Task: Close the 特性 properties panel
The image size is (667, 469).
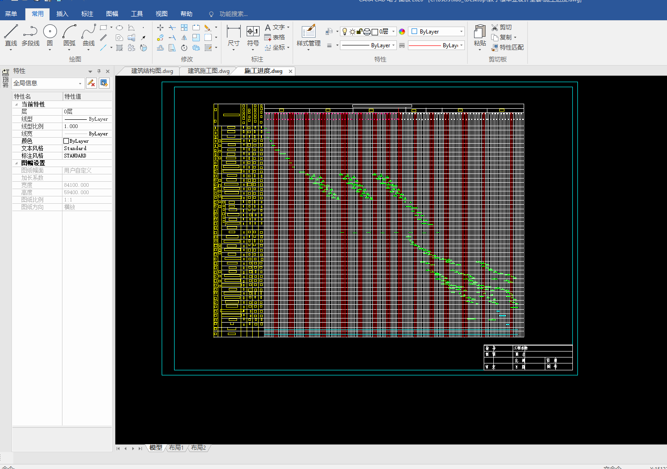Action: tap(108, 71)
